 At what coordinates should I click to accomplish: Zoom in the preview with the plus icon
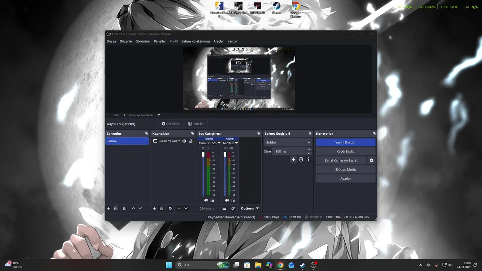coord(124,115)
